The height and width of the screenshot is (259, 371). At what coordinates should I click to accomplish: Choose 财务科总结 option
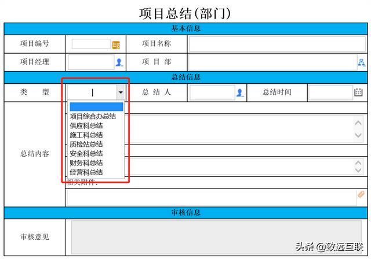point(86,163)
